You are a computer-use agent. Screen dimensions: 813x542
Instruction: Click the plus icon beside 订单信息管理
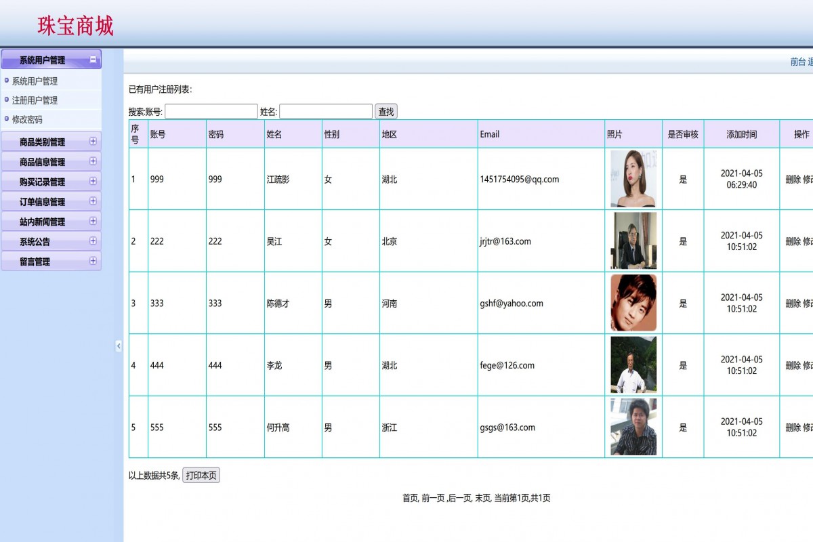pyautogui.click(x=93, y=201)
